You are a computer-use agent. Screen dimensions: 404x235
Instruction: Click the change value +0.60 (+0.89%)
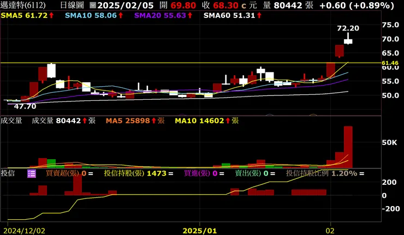point(357,5)
